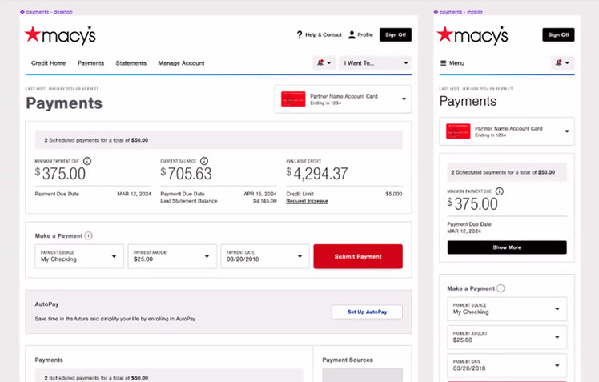This screenshot has width=599, height=382.
Task: Open the Statements tab
Action: click(x=131, y=62)
